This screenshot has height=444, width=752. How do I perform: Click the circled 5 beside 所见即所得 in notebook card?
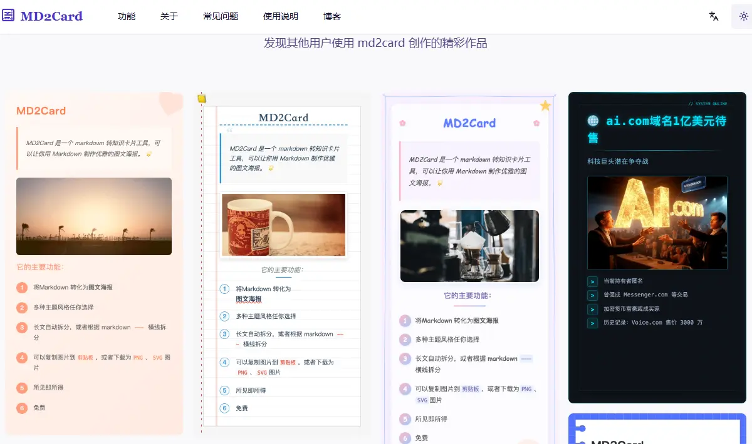click(x=225, y=390)
